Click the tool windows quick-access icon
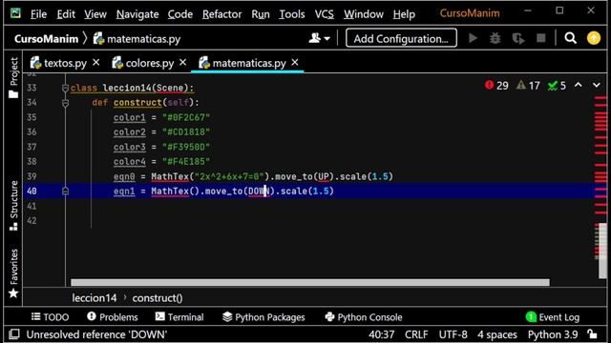This screenshot has width=611, height=343. point(14,334)
